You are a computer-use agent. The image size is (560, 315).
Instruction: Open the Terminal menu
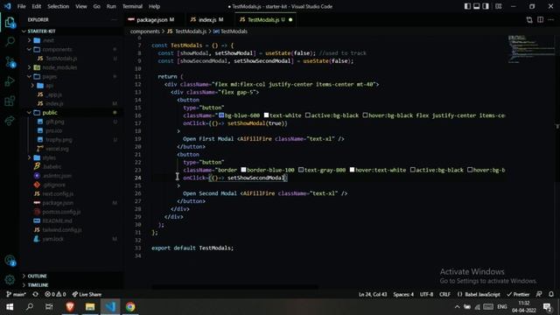(x=132, y=6)
